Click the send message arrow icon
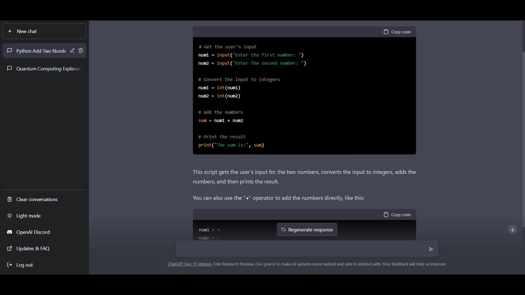This screenshot has height=295, width=525. coord(431,249)
